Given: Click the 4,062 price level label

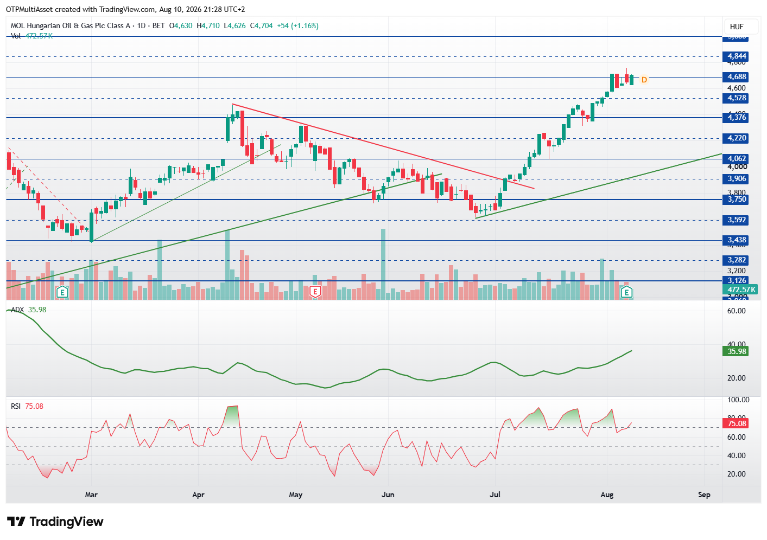Looking at the screenshot, I should pos(737,159).
